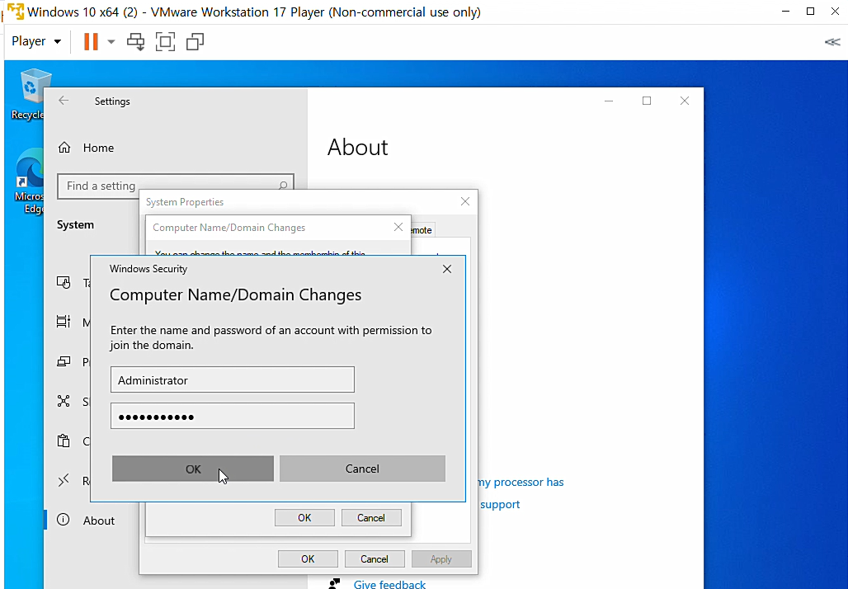Cancel the Windows Security credential prompt

362,469
